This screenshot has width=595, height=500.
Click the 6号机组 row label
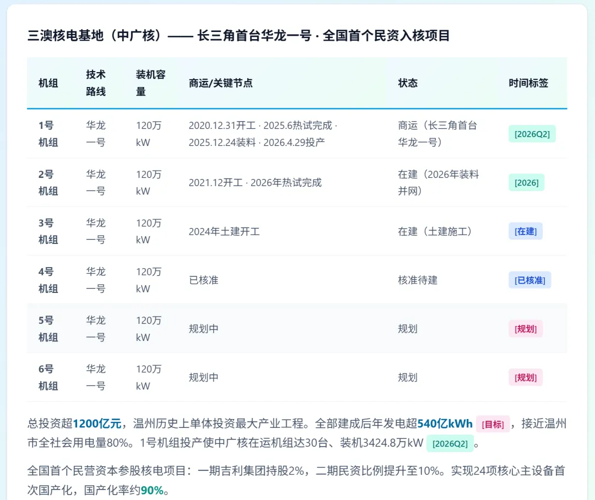pos(48,377)
